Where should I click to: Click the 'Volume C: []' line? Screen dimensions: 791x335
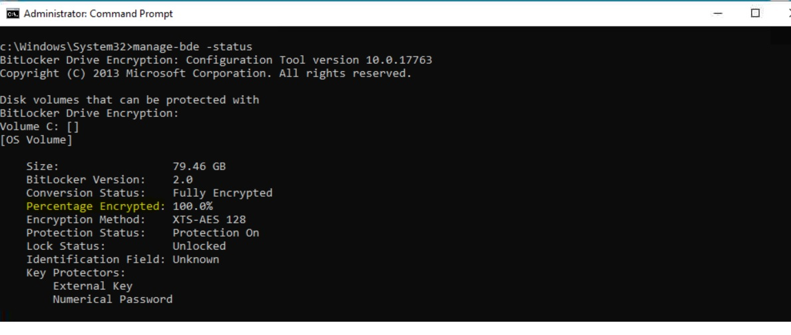(x=39, y=126)
